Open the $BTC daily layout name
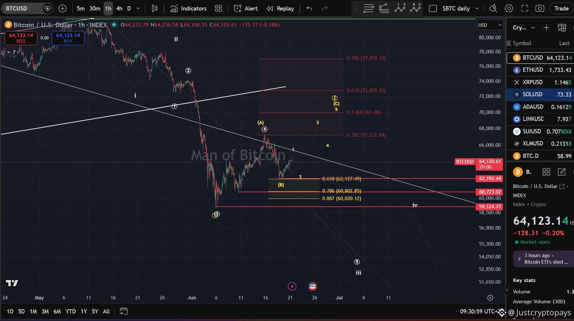Screen dimensions: 574x321 (x=456, y=9)
